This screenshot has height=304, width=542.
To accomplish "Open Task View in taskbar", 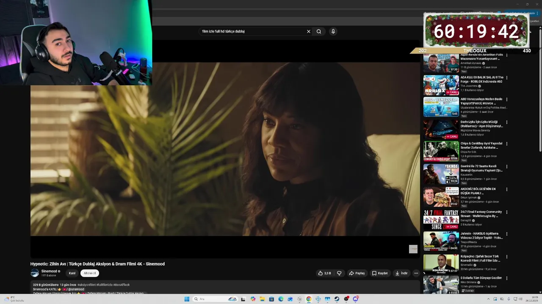I will point(243,299).
